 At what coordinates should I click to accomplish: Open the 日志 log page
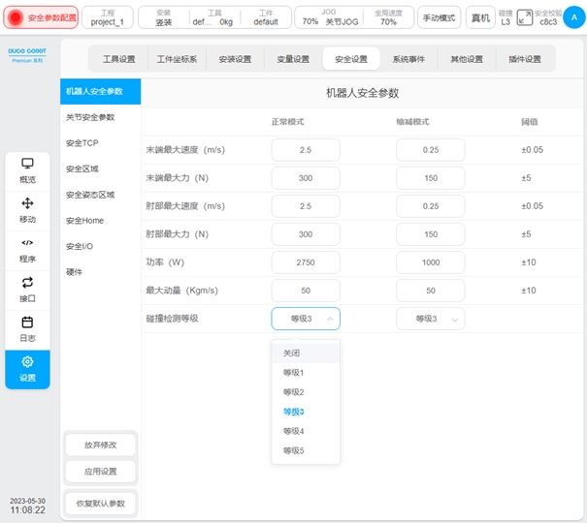pyautogui.click(x=27, y=329)
